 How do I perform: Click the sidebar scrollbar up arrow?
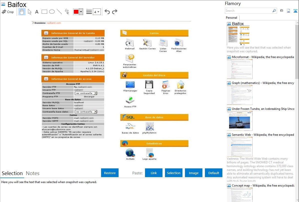coord(297,23)
